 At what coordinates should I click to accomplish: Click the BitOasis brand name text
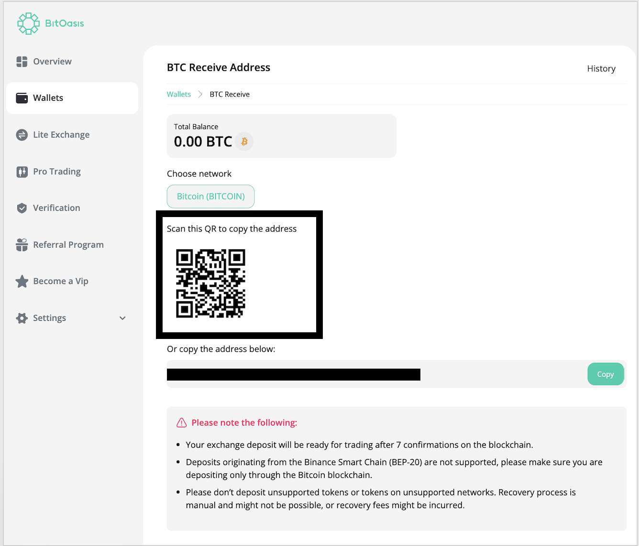[x=65, y=23]
